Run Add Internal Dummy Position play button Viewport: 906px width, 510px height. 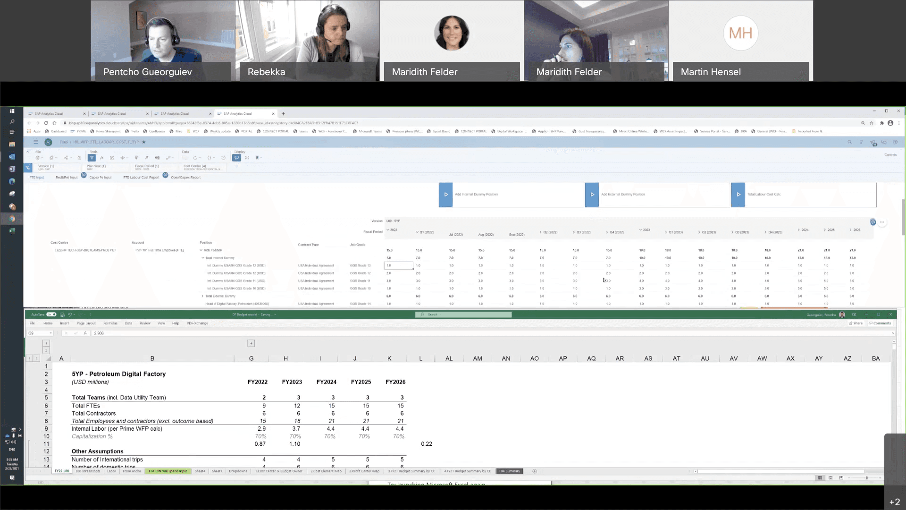pyautogui.click(x=445, y=195)
